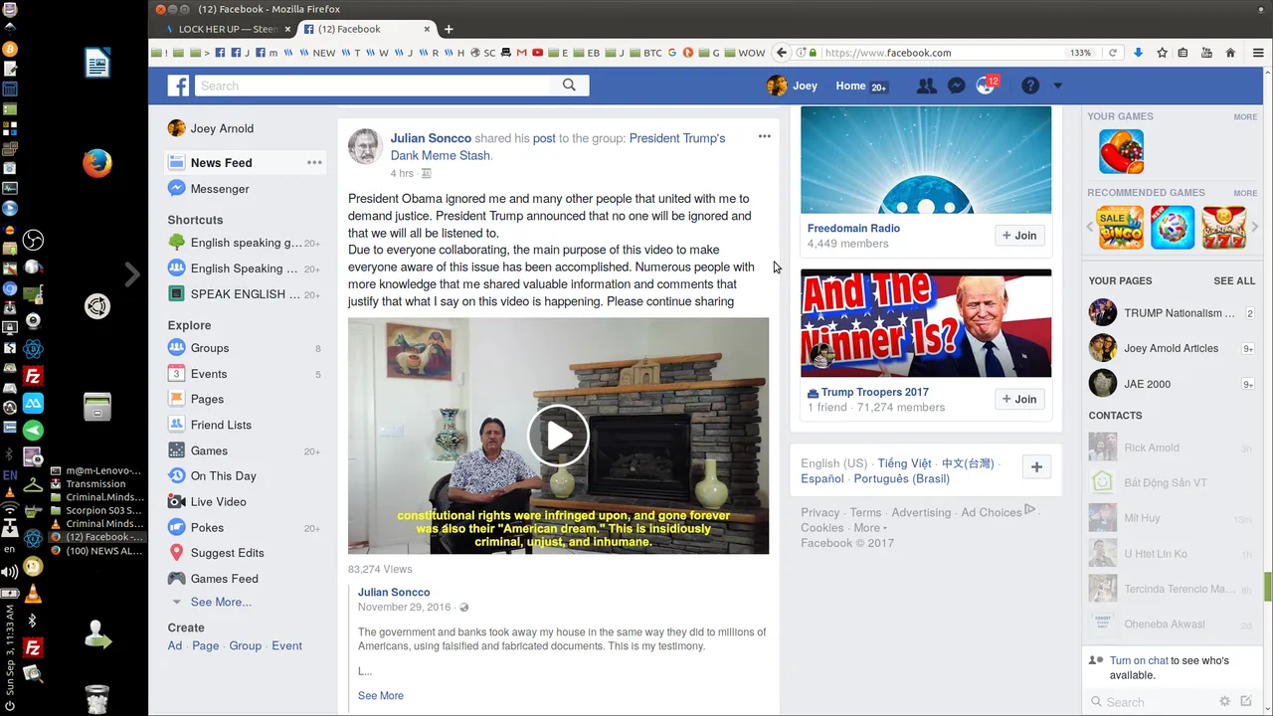1273x716 pixels.
Task: Show next recommended games arrow
Action: [1254, 228]
